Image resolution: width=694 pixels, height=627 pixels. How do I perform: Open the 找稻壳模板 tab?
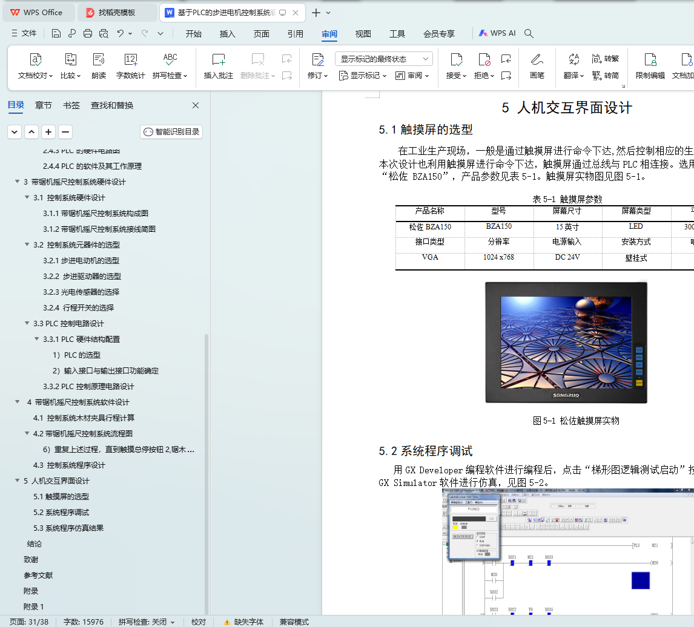[117, 12]
